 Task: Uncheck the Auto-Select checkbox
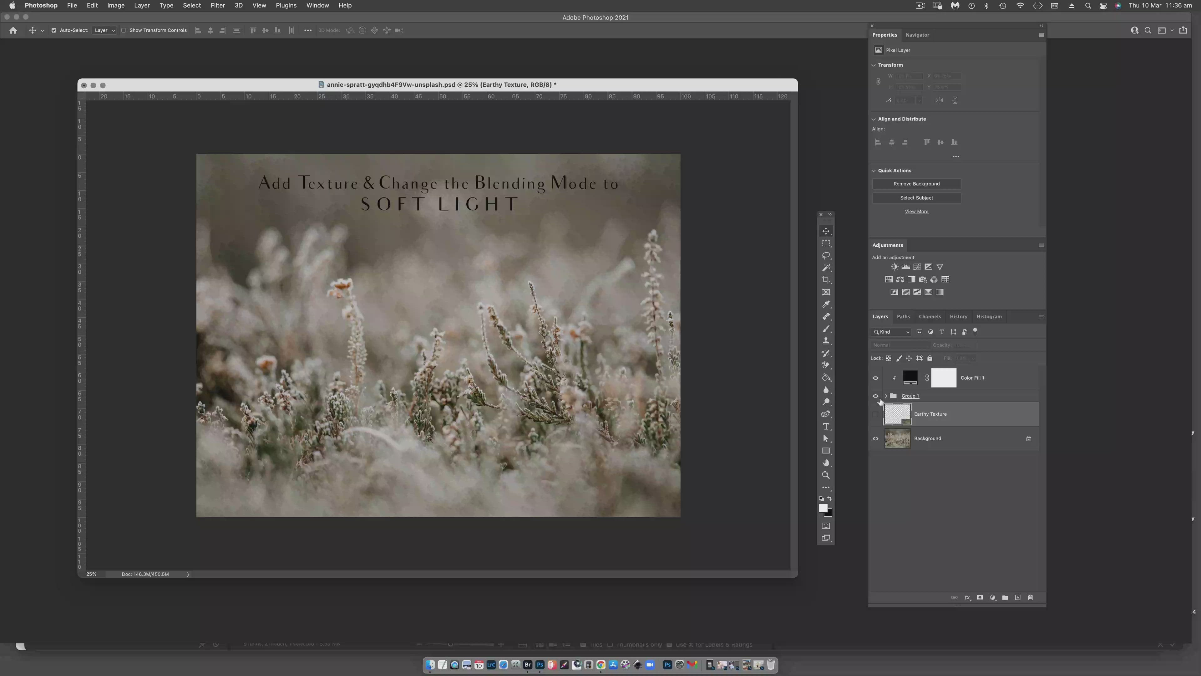[53, 30]
